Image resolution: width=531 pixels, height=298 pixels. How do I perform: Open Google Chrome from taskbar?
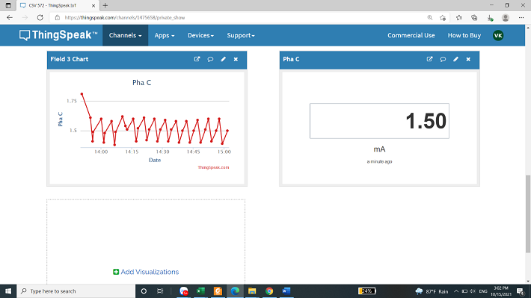tap(269, 291)
